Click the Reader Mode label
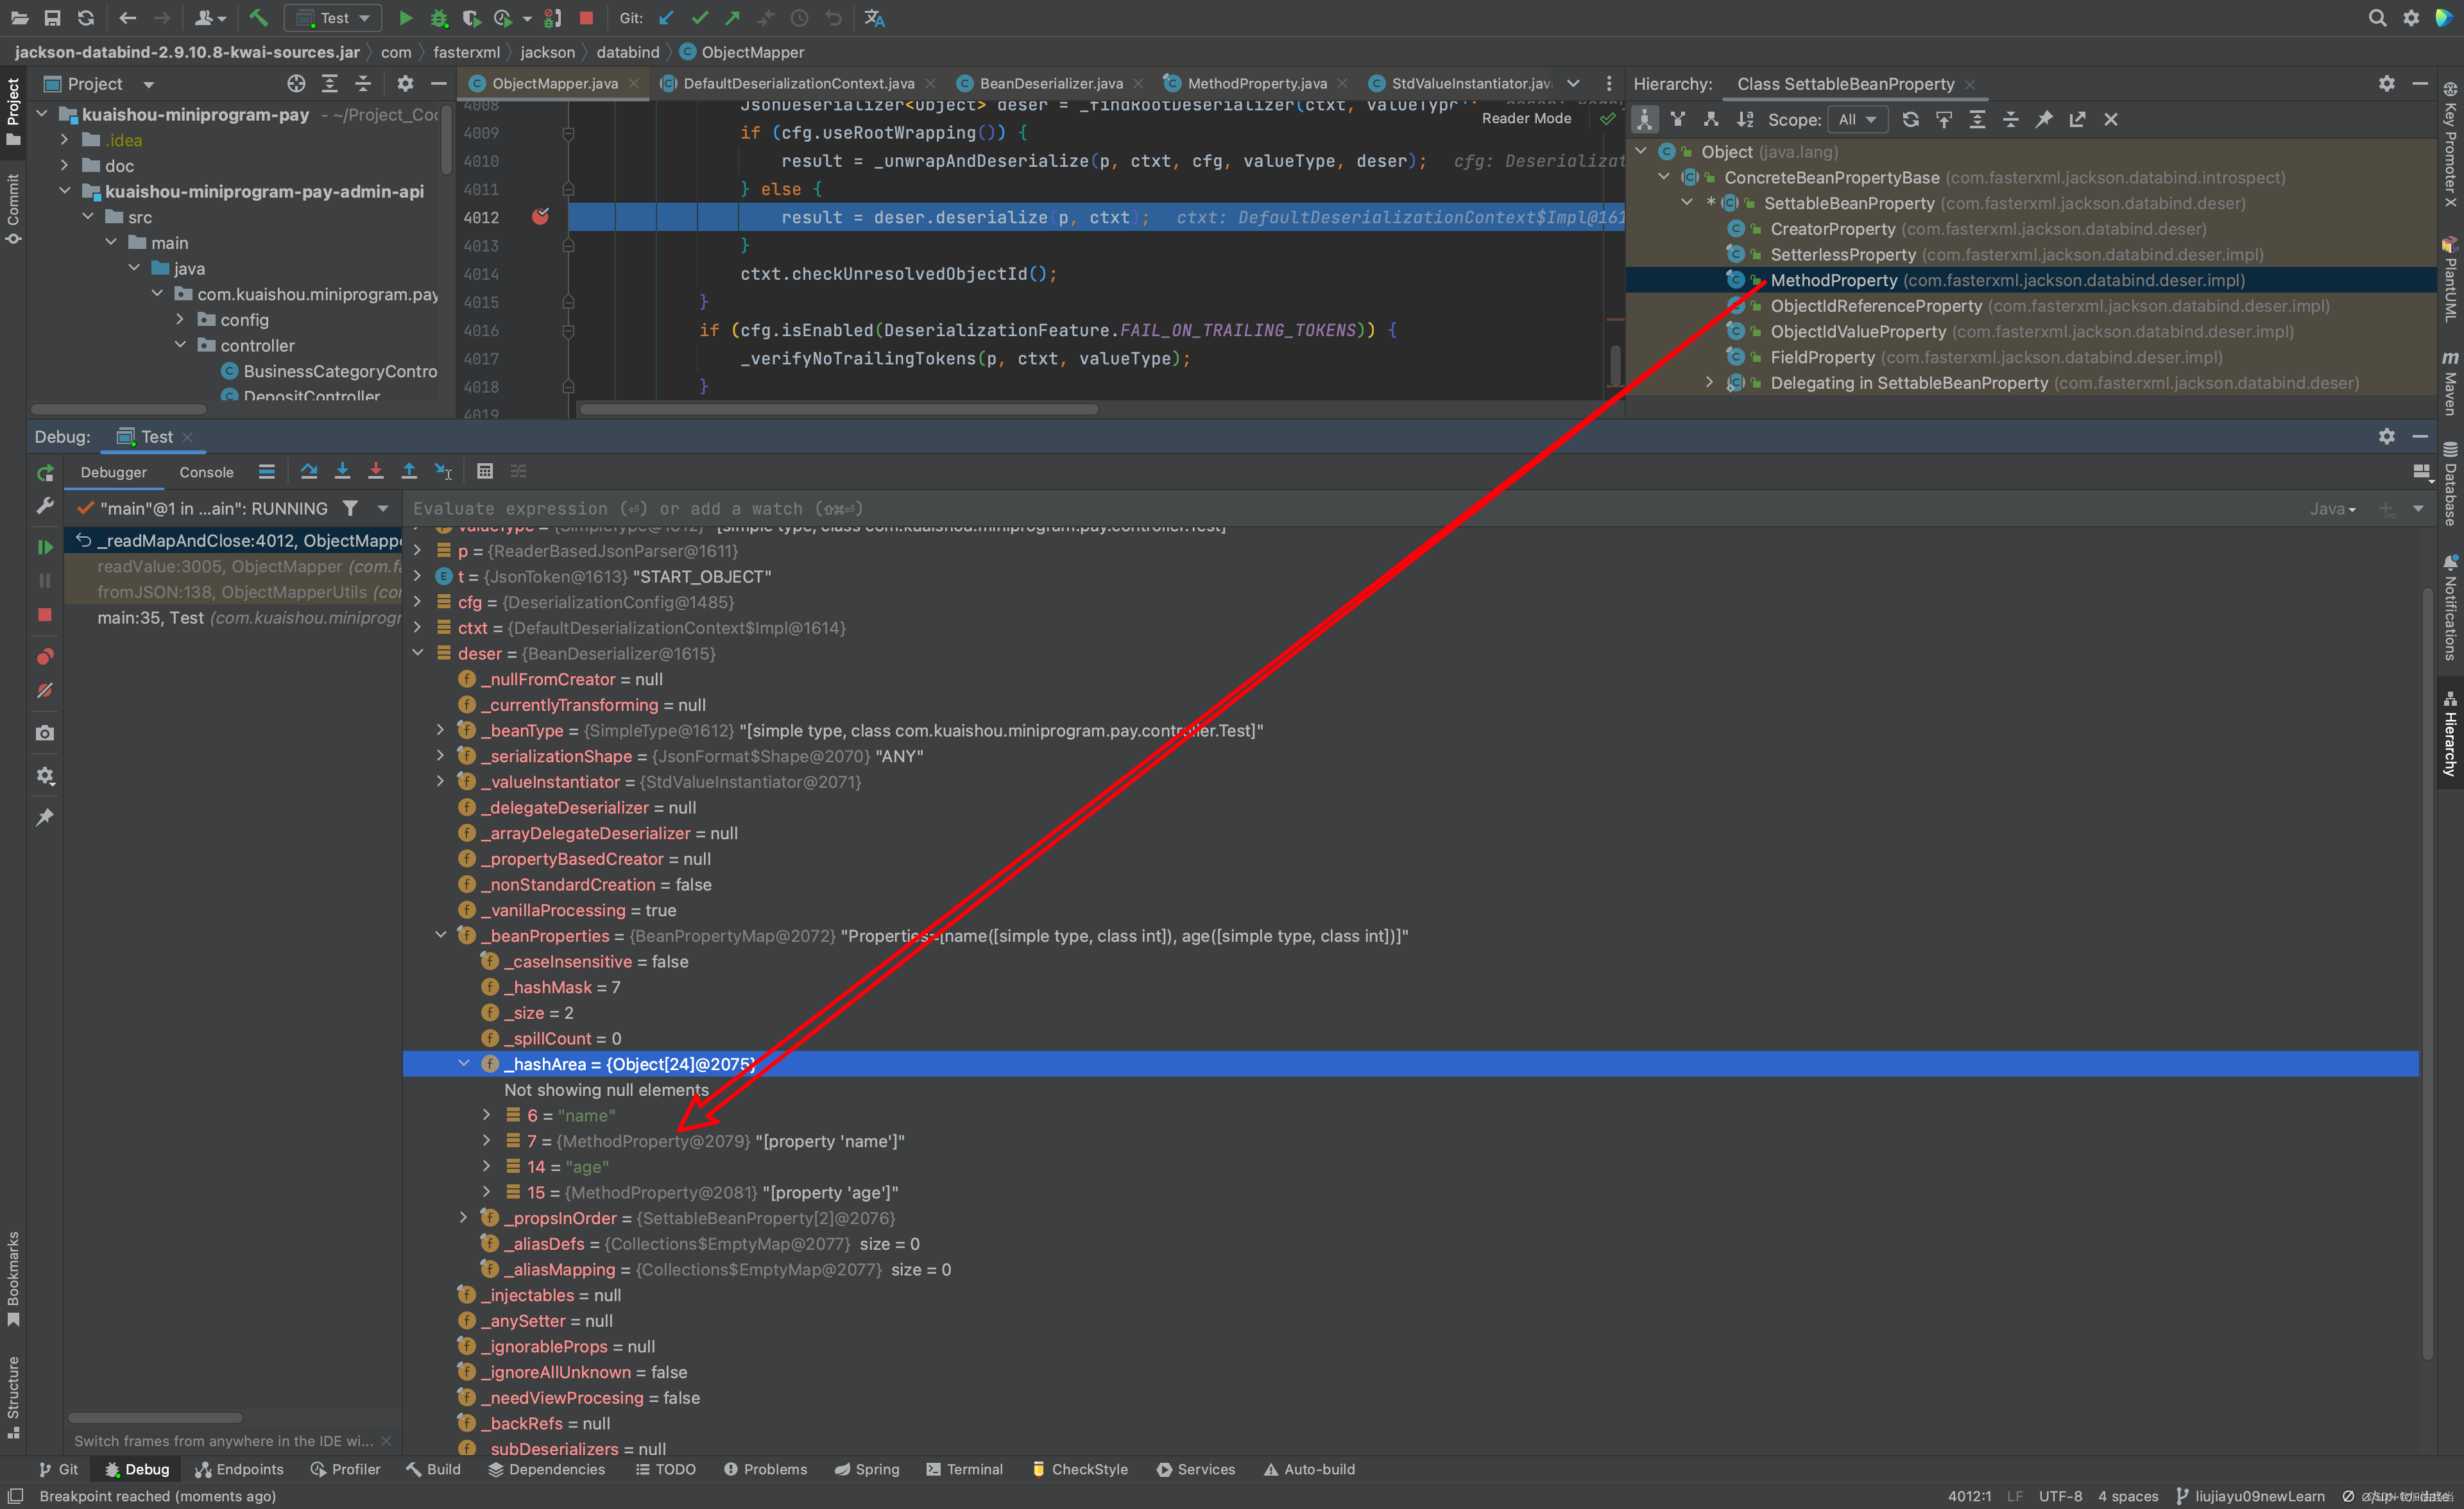Viewport: 2464px width, 1509px height. [1526, 118]
